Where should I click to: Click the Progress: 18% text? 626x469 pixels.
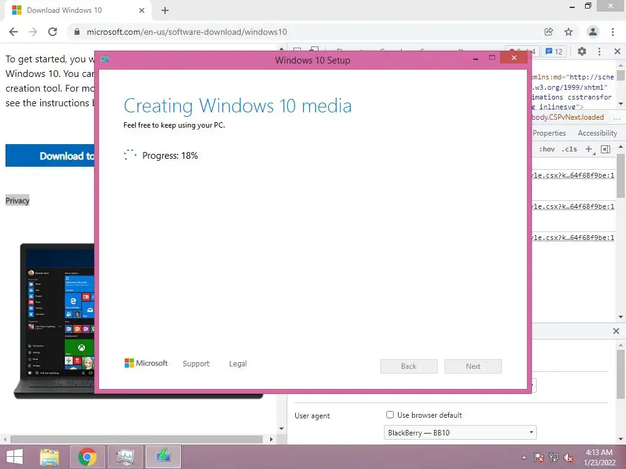coord(170,156)
